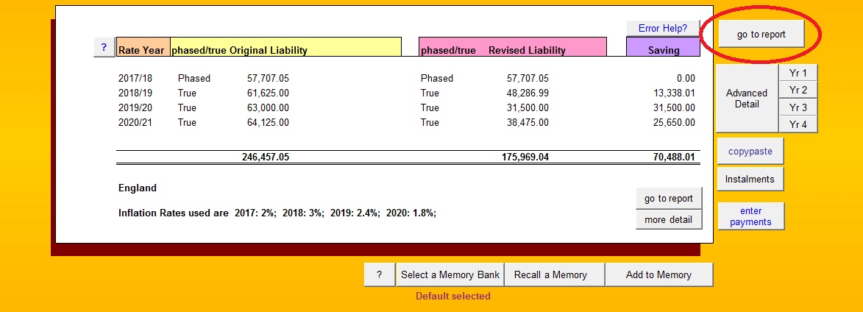Click go to report above more detail

click(668, 199)
